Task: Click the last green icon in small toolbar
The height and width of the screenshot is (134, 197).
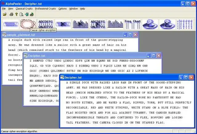Action: tap(32, 14)
